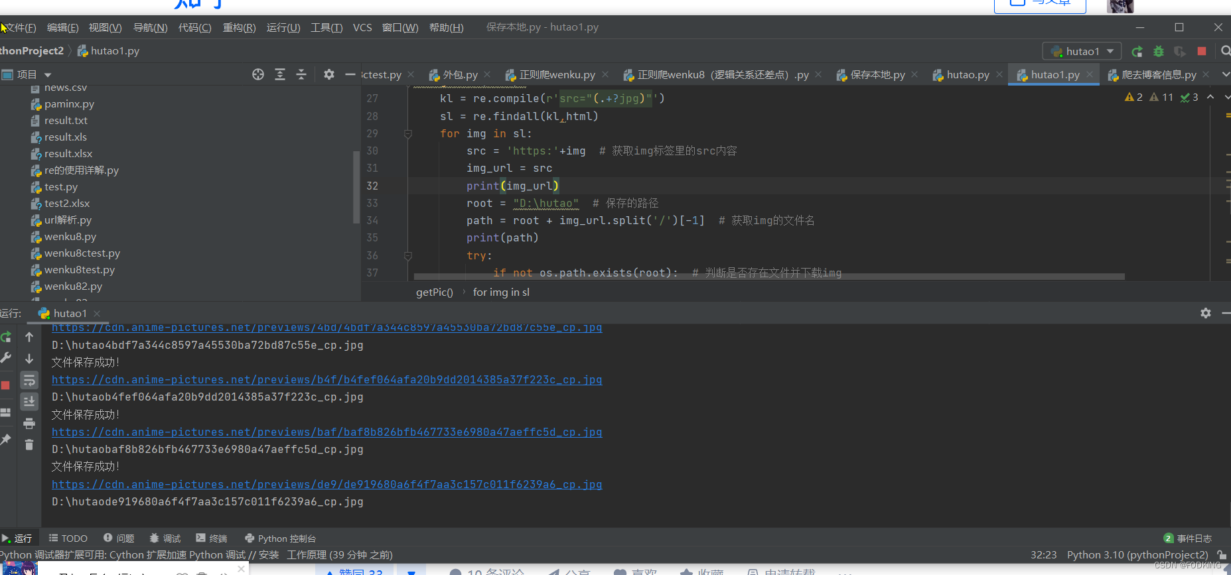1231x575 pixels.
Task: Hide the project tool window
Action: click(x=350, y=74)
